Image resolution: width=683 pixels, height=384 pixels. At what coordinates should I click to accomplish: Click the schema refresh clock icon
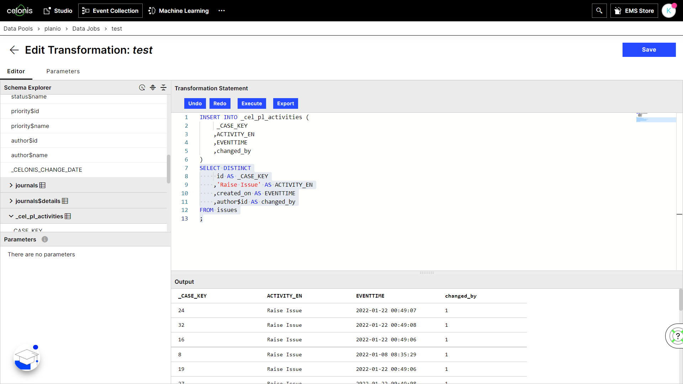142,87
